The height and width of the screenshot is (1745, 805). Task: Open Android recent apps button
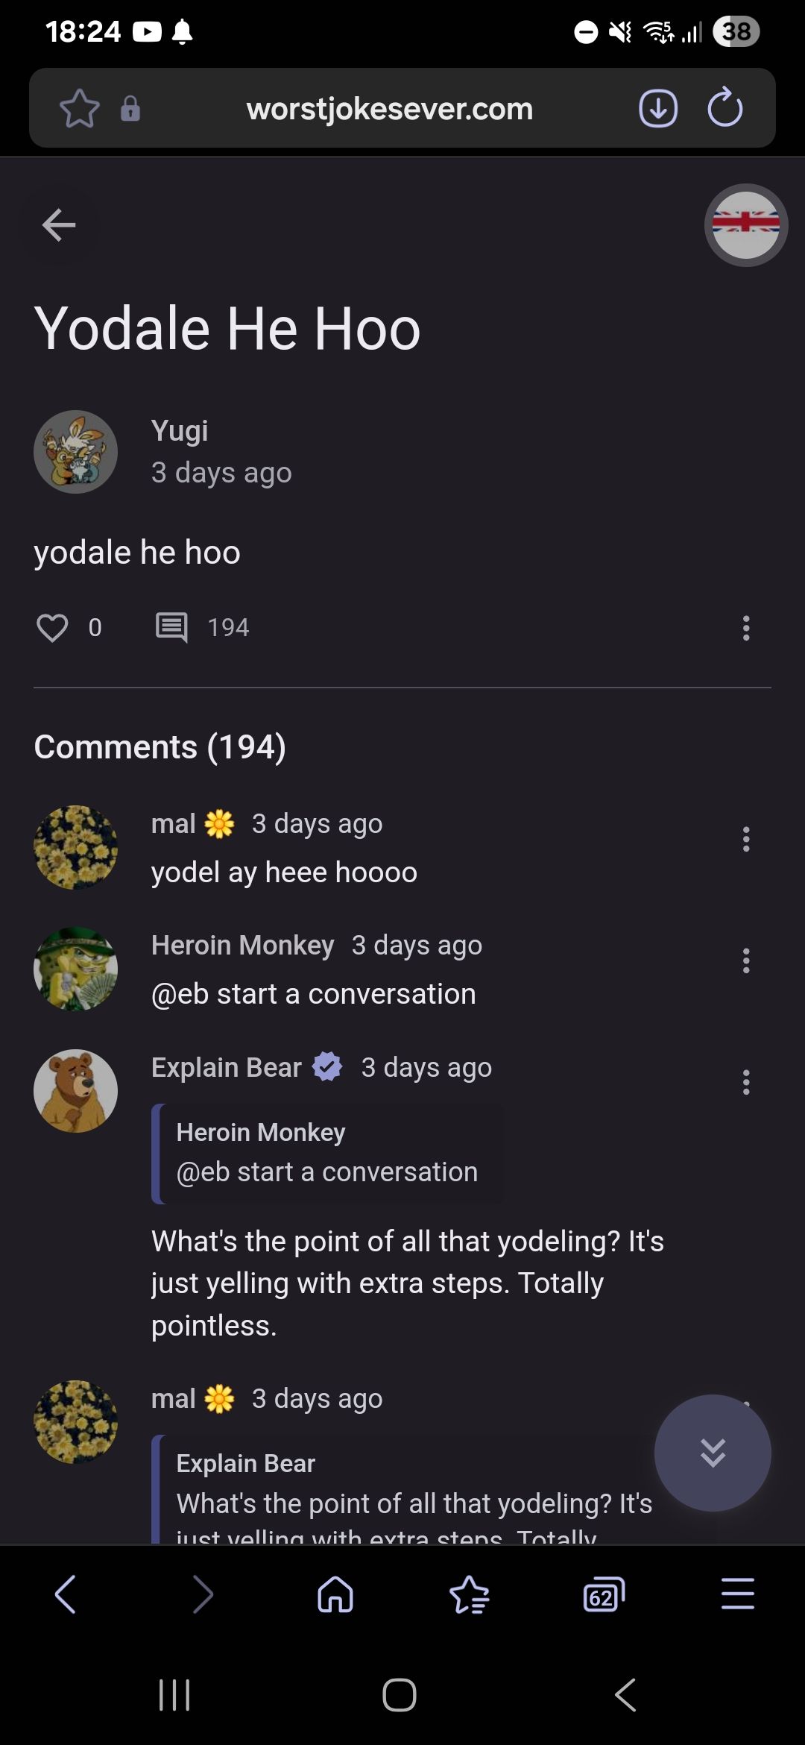pos(174,1695)
